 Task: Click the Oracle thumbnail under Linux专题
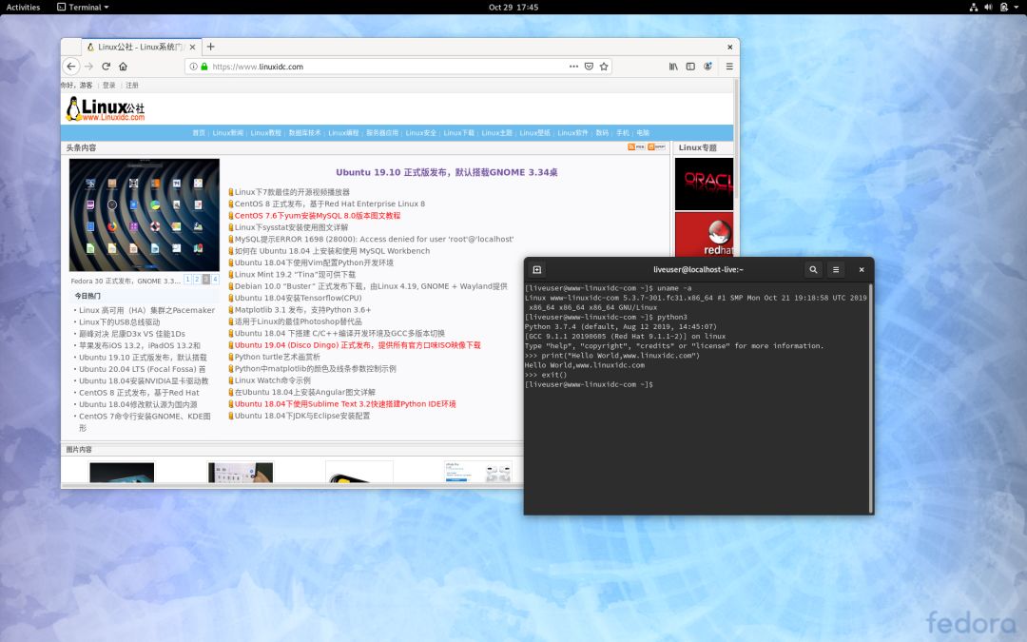tap(704, 185)
